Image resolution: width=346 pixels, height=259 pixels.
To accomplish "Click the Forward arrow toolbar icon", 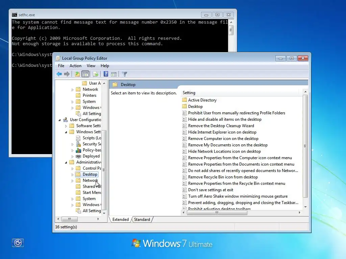I will coord(67,74).
